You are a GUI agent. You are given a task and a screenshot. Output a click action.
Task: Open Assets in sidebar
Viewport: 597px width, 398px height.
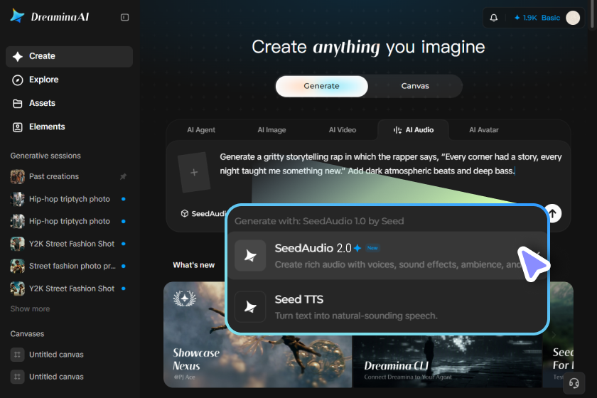pos(70,103)
